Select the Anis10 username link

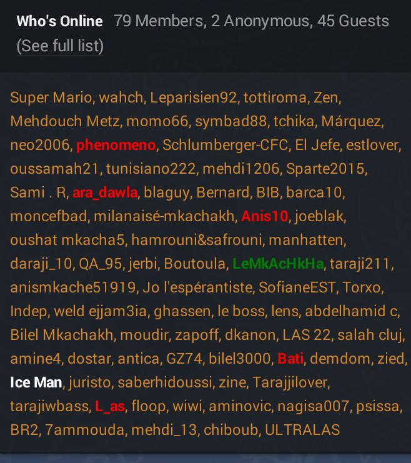tap(264, 216)
